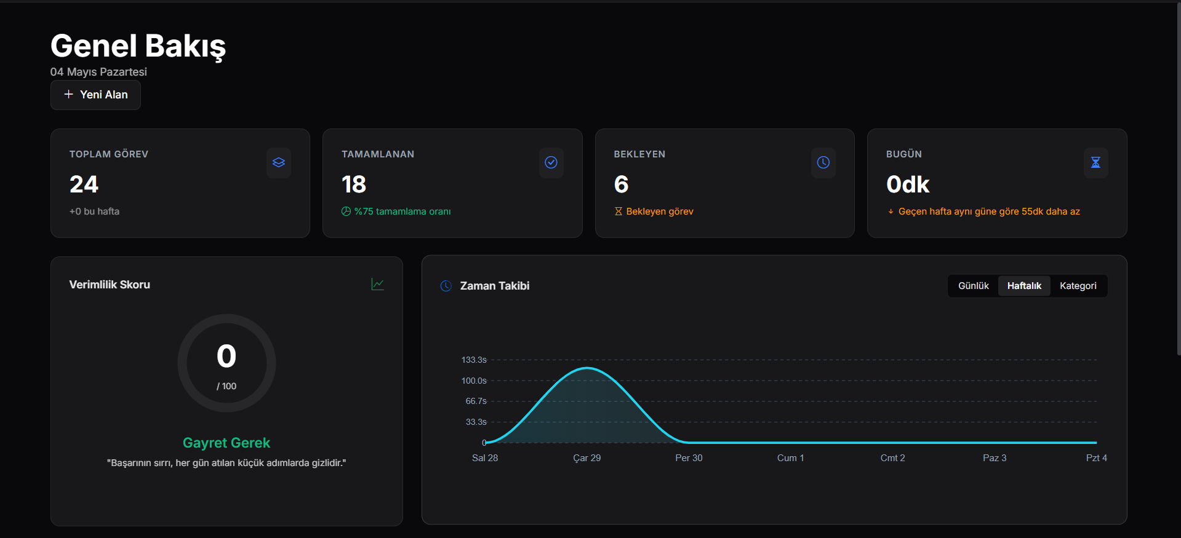Click the pie icon beside %75 tamamlama oranı

[346, 212]
